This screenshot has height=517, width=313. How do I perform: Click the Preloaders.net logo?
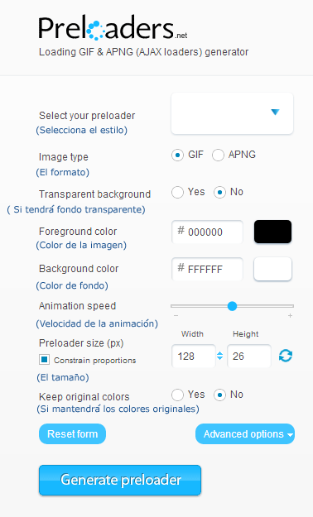coord(113,27)
